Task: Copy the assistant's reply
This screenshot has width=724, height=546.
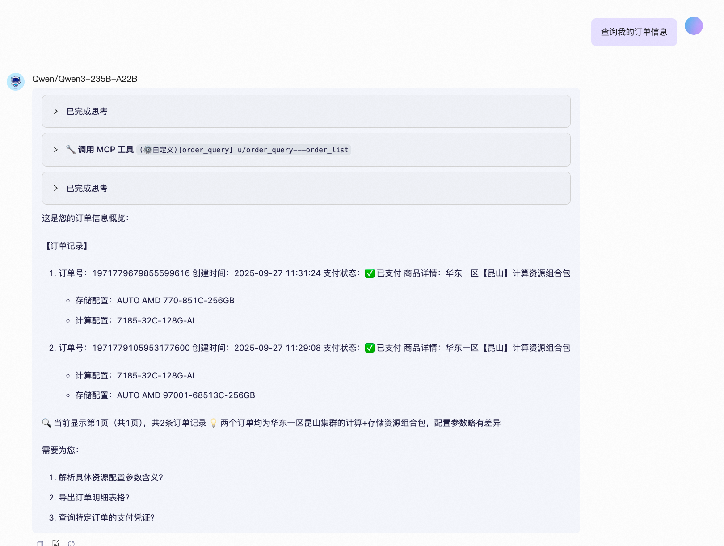Action: [40, 543]
